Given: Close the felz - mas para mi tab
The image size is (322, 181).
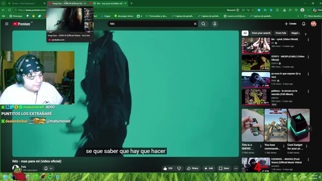Looking at the screenshot, I should pos(125,4).
